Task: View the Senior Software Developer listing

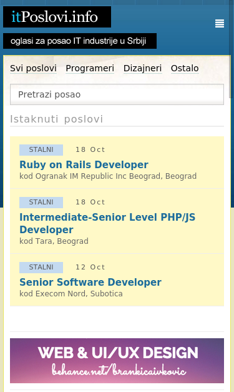Action: (x=90, y=282)
